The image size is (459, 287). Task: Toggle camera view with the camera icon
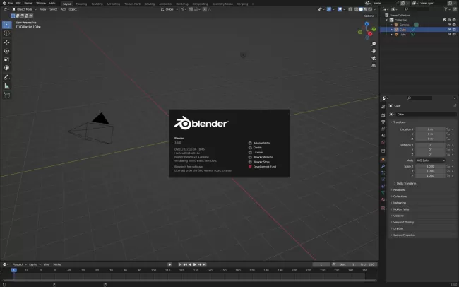click(373, 59)
